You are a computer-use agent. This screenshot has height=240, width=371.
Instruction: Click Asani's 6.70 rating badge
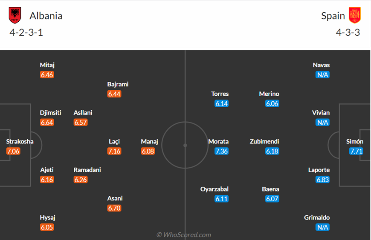(114, 208)
